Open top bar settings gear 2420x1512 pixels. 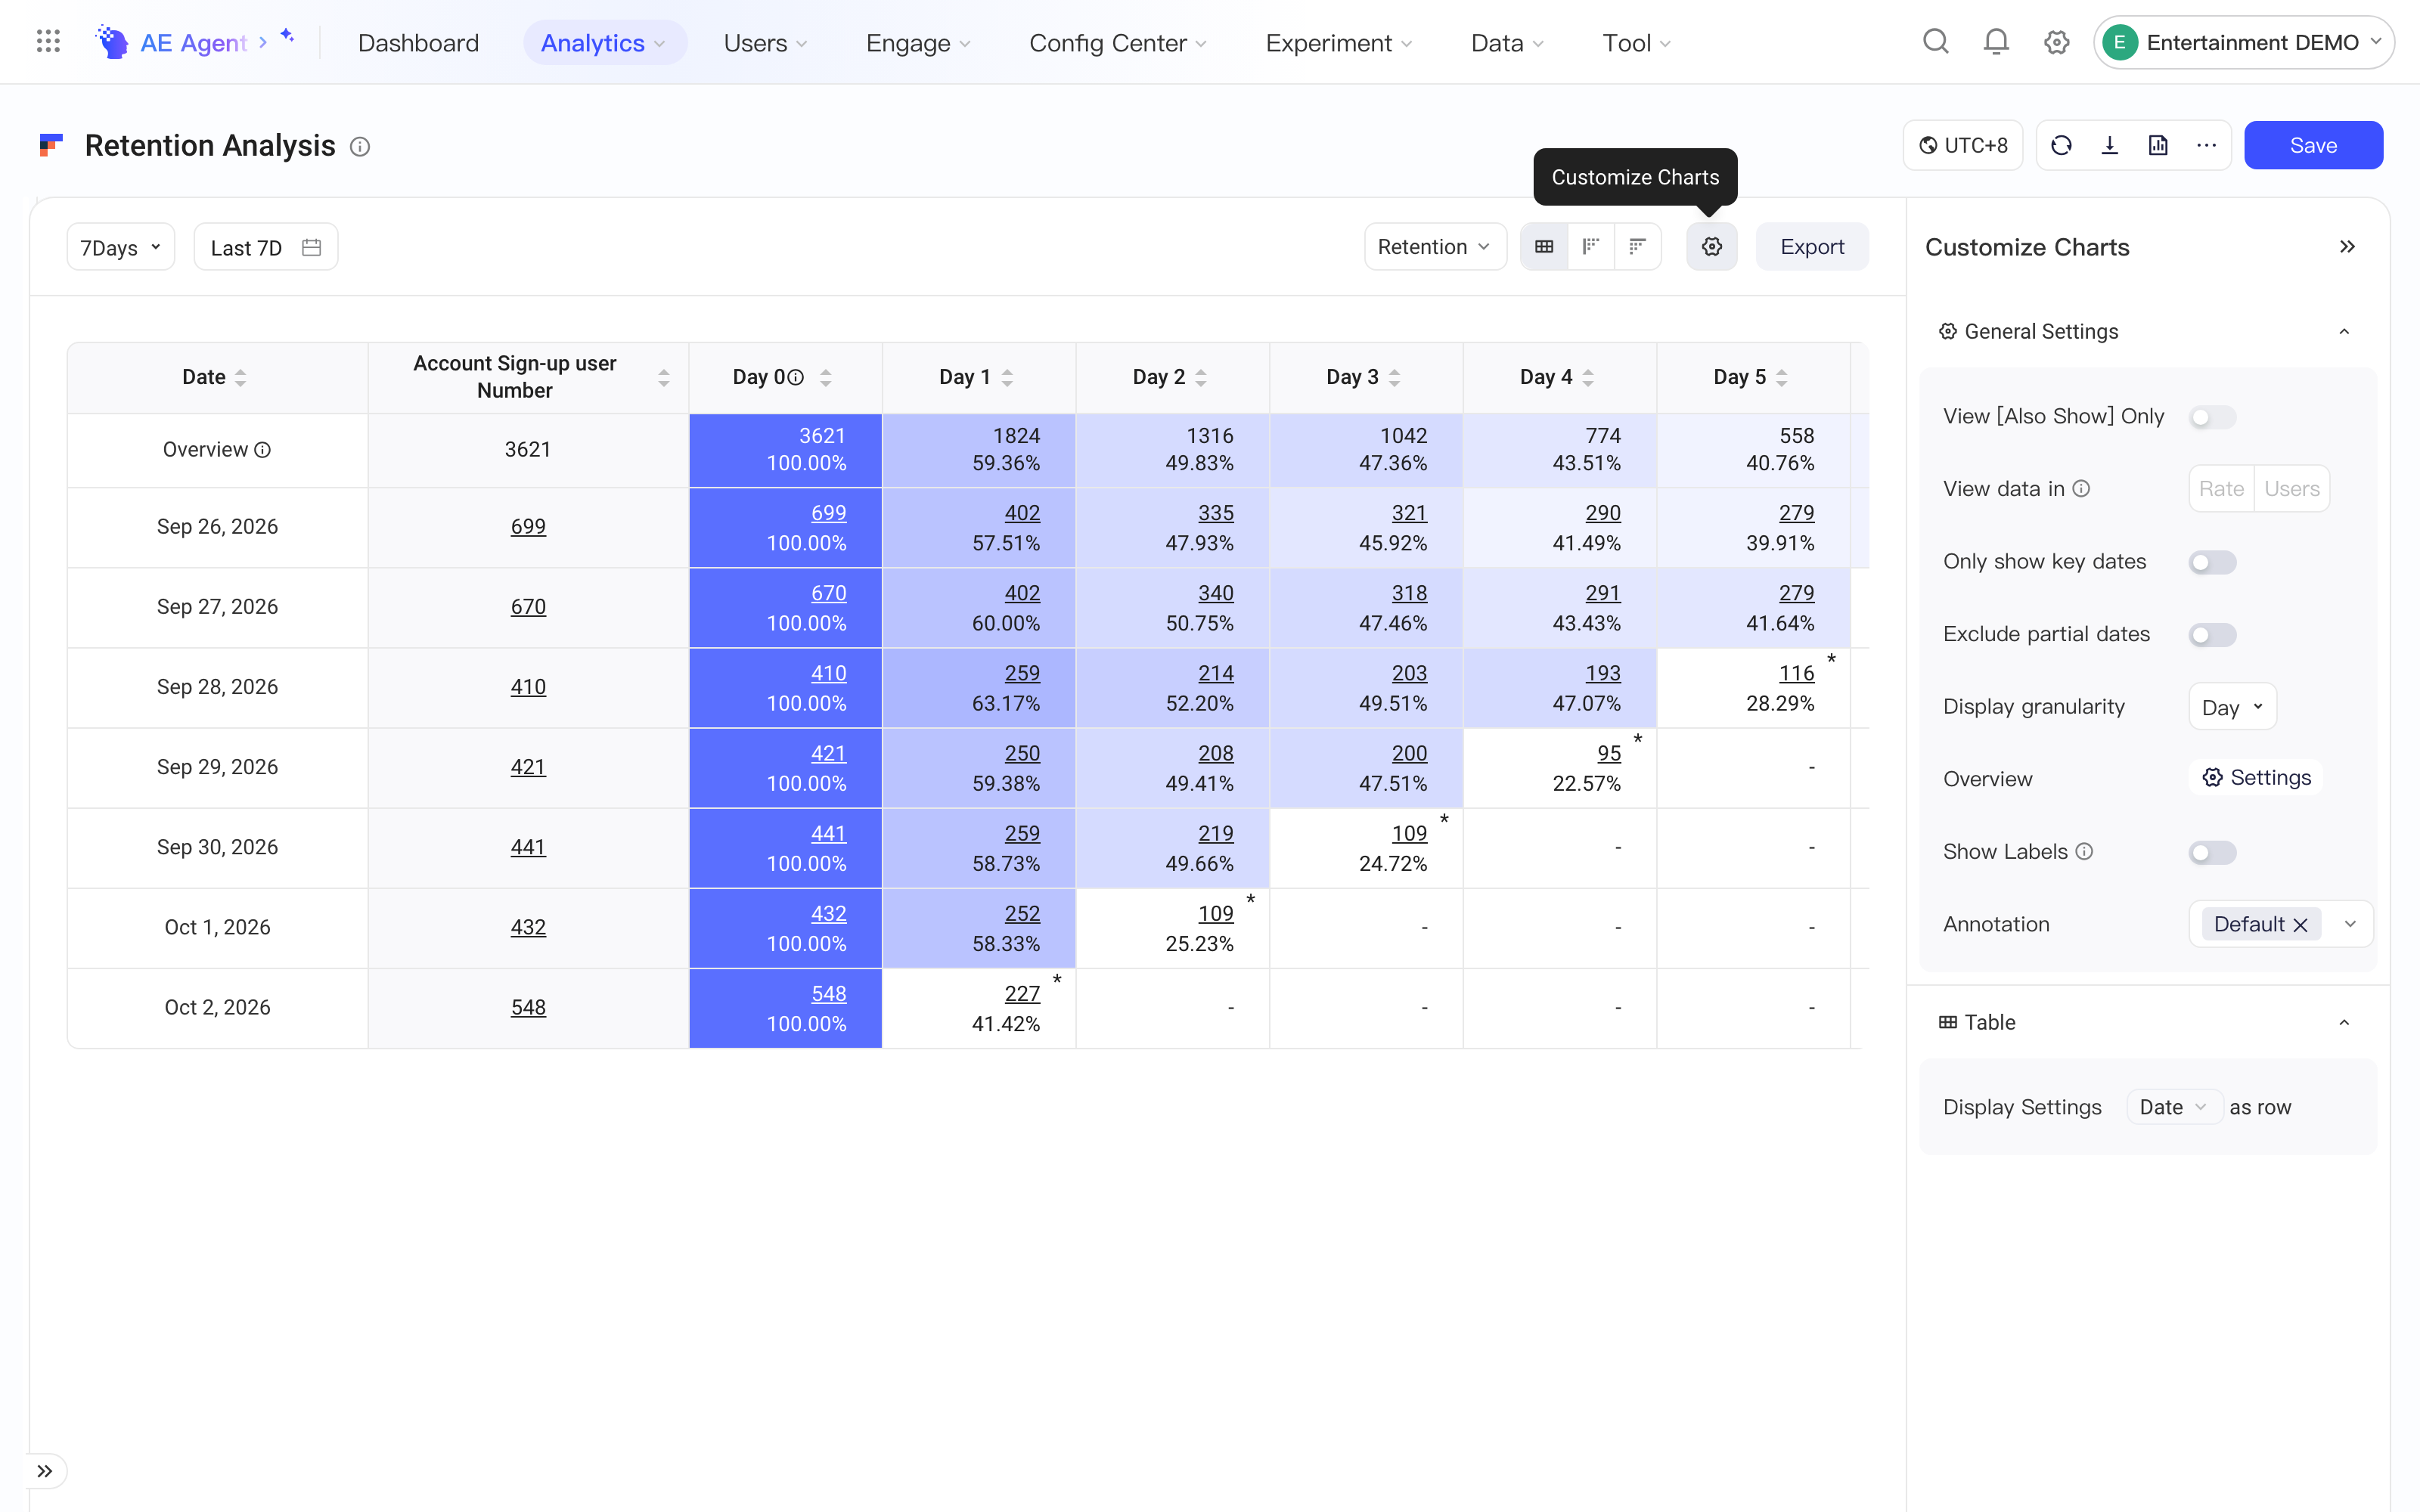pos(2056,42)
